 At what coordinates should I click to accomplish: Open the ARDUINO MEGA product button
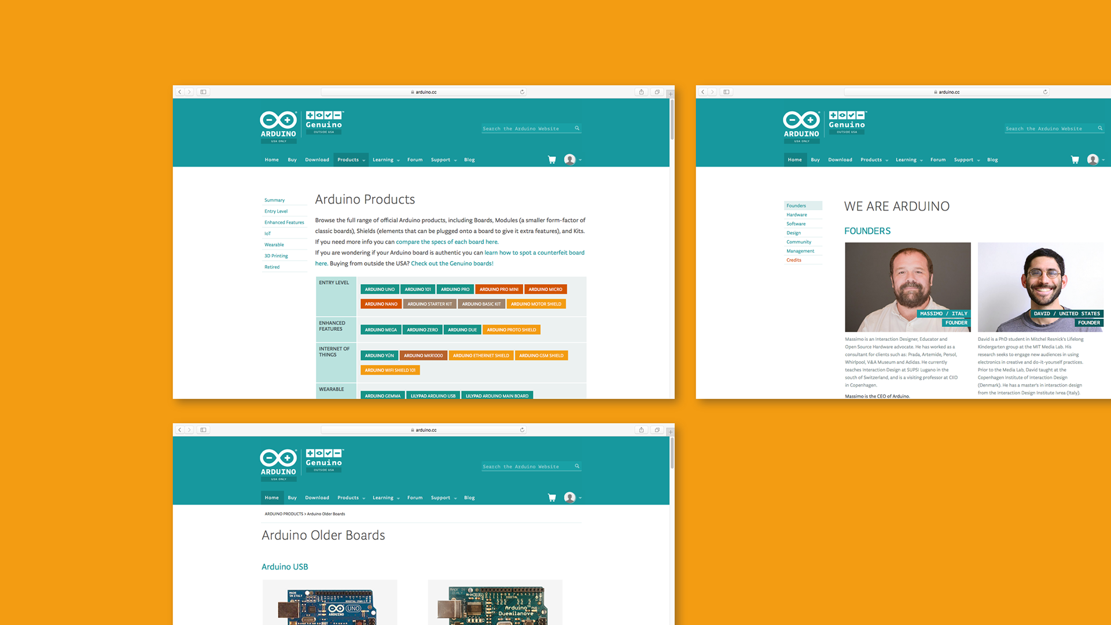381,330
